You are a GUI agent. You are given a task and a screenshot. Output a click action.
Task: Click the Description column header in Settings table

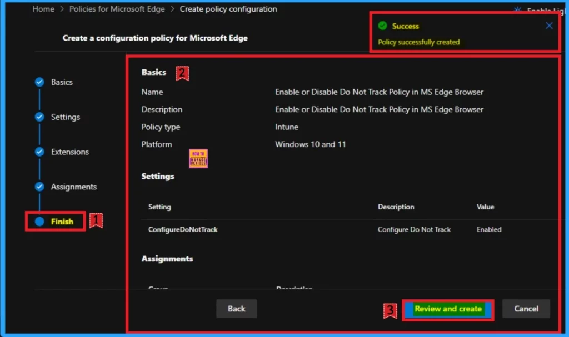click(x=396, y=207)
